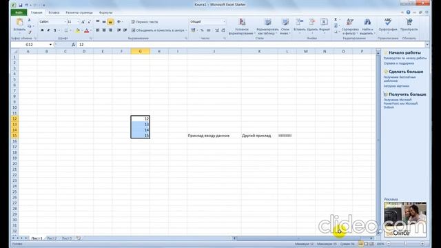Image resolution: width=441 pixels, height=248 pixels.
Task: Click the Comma Style (000) icon
Action: click(208, 30)
